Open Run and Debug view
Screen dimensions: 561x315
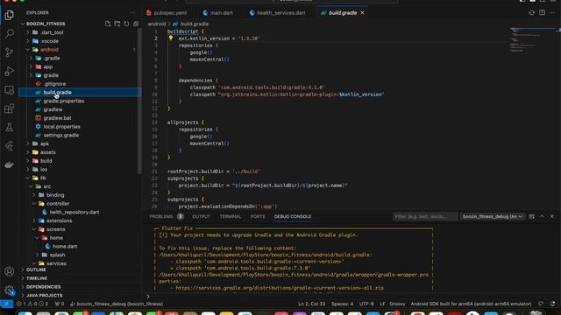10,71
